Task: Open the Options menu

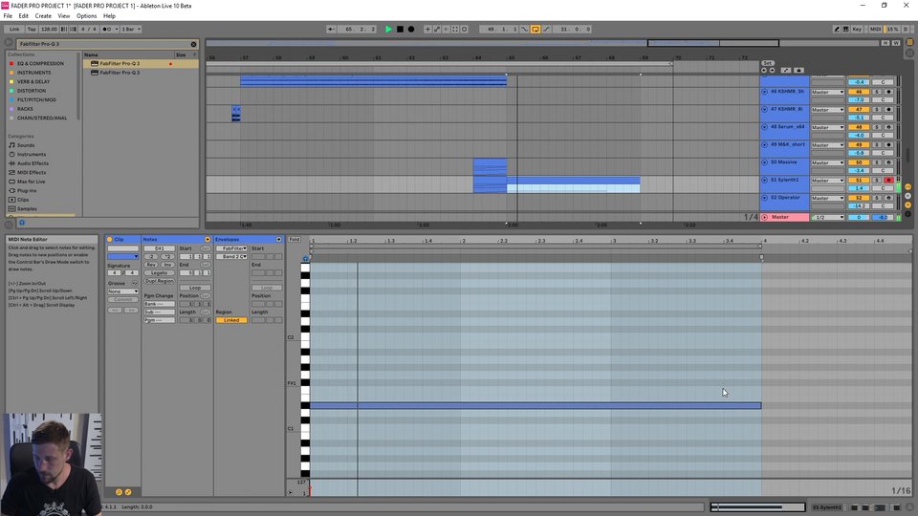Action: click(87, 16)
